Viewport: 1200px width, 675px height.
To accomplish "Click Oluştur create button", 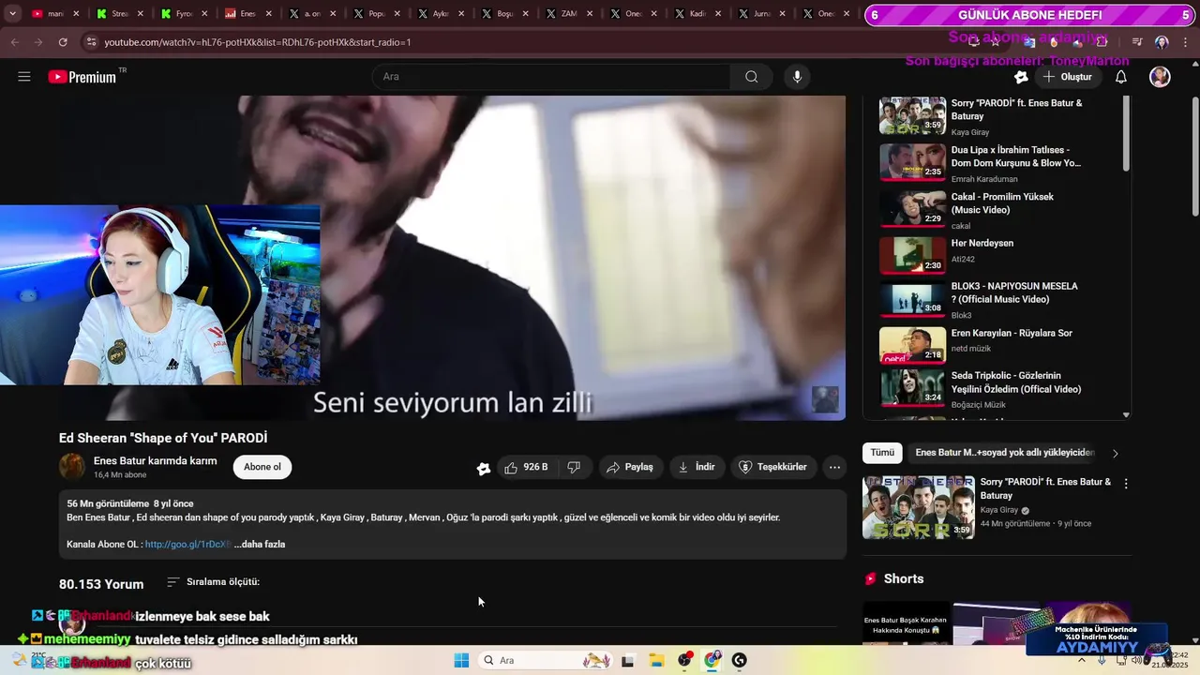I will coord(1067,77).
